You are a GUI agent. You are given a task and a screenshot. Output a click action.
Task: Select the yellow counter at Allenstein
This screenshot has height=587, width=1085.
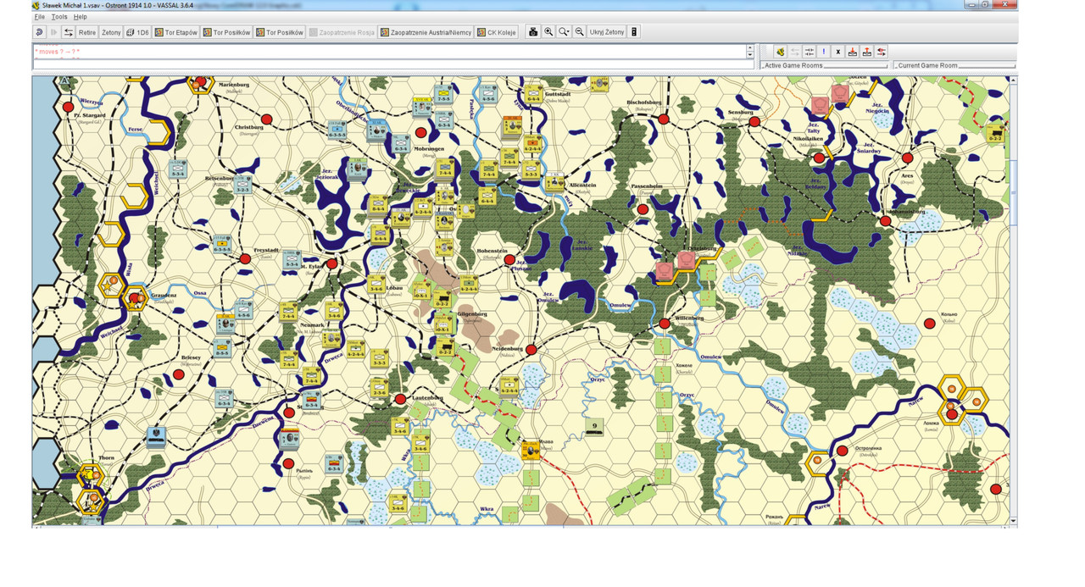555,181
